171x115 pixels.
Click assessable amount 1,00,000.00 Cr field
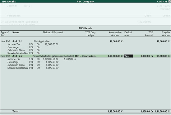coord(116,56)
